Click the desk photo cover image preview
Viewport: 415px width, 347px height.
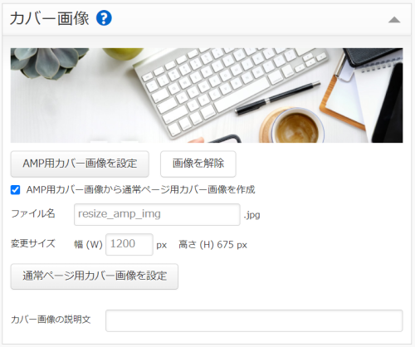click(207, 95)
